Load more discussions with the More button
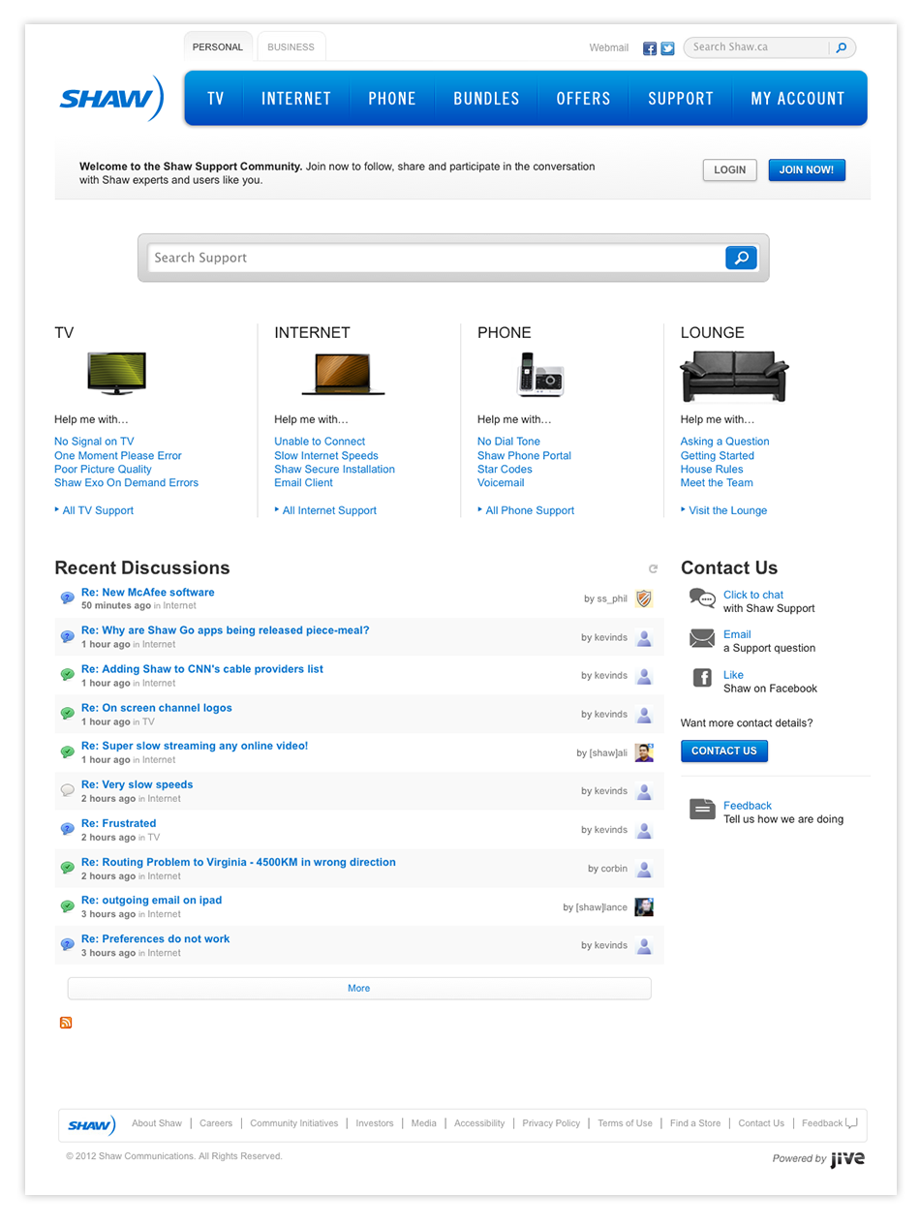 tap(359, 988)
